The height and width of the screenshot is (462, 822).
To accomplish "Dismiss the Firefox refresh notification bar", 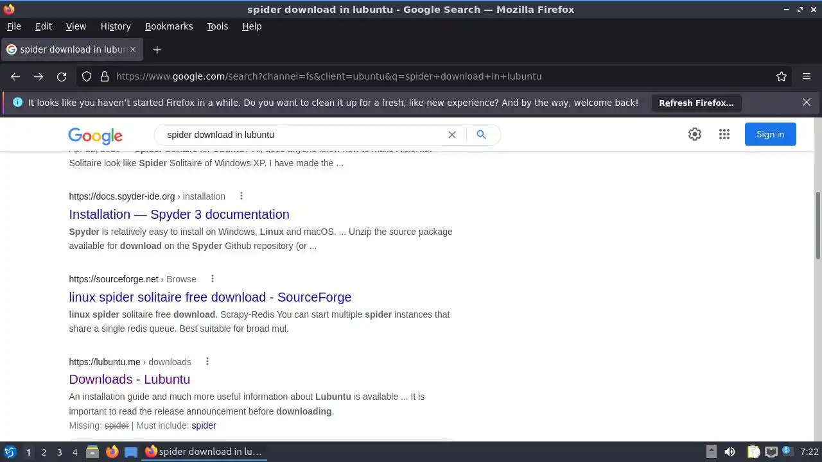I will point(807,102).
